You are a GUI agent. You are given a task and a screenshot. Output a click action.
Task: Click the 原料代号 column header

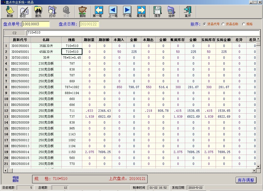point(20,40)
